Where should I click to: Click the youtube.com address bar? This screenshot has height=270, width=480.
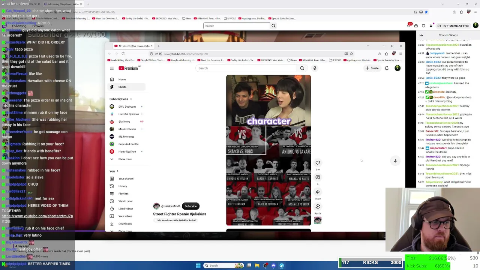[x=251, y=54]
